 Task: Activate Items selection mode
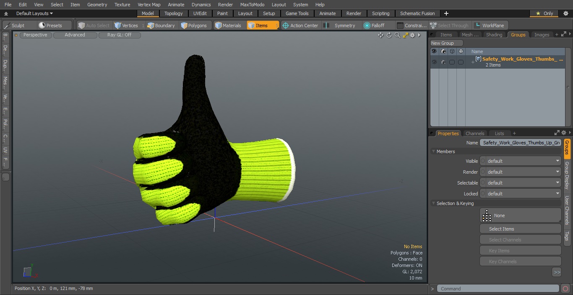point(263,26)
